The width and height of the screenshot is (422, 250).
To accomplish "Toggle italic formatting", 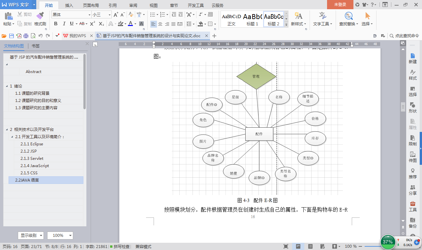I will click(64, 24).
